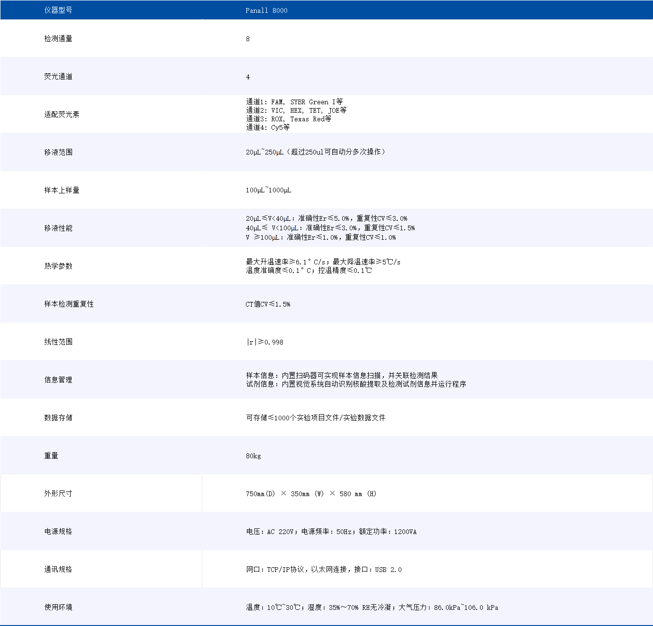Screen dimensions: 653x626
Task: Click the 外形尺寸 row label
Action: pos(58,494)
